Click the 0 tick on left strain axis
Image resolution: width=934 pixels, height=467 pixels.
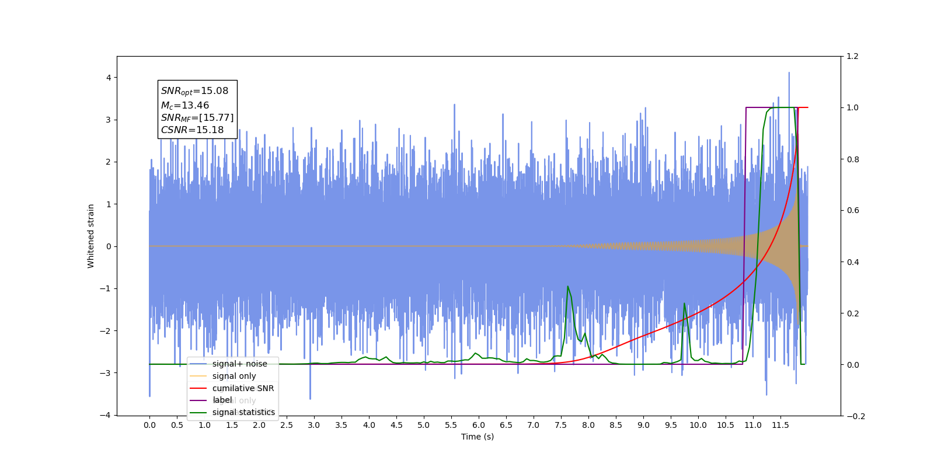point(108,246)
